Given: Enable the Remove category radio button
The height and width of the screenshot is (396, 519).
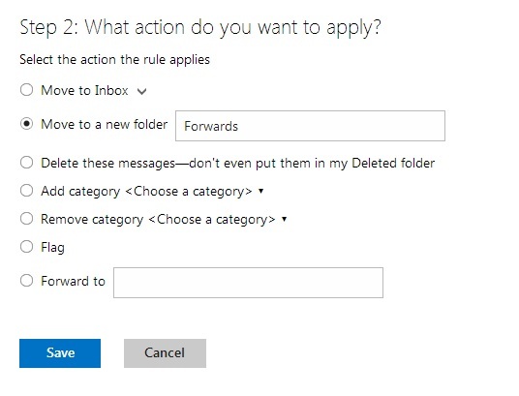Looking at the screenshot, I should click(26, 219).
